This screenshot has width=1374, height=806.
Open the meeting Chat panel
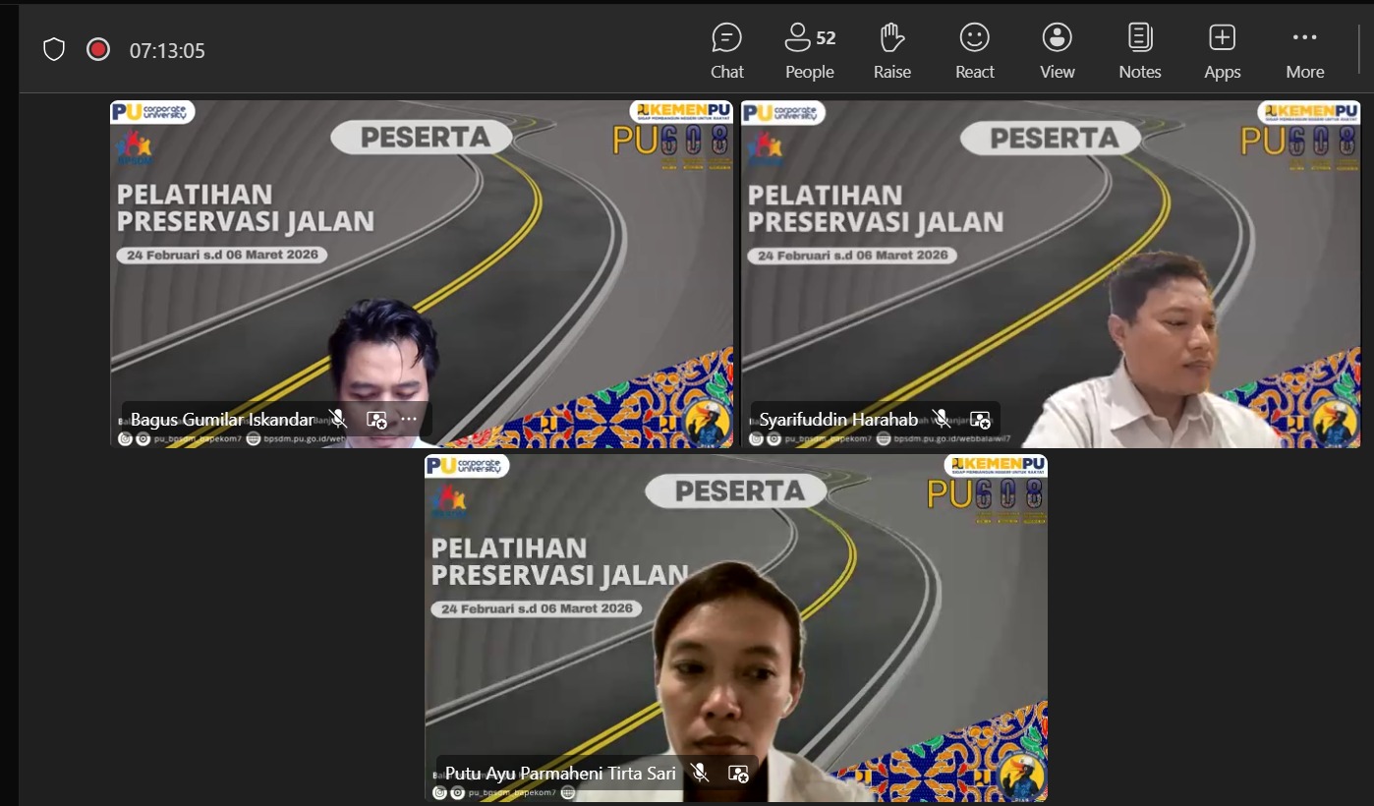click(726, 51)
